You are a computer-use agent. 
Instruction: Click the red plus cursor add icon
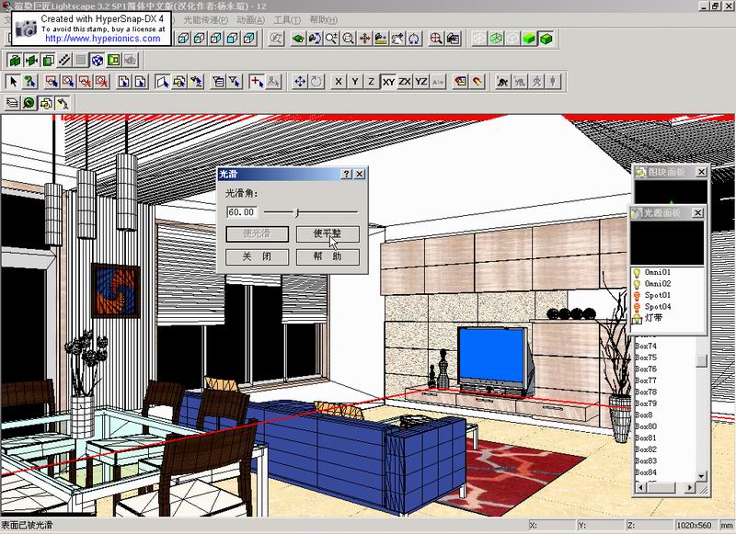(257, 82)
